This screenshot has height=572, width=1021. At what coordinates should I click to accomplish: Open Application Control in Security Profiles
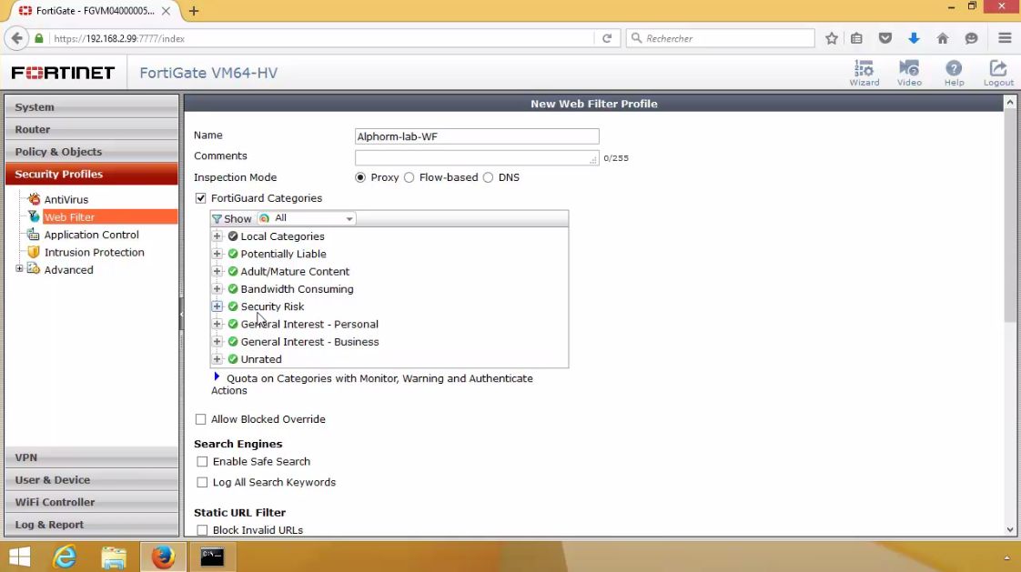[91, 235]
